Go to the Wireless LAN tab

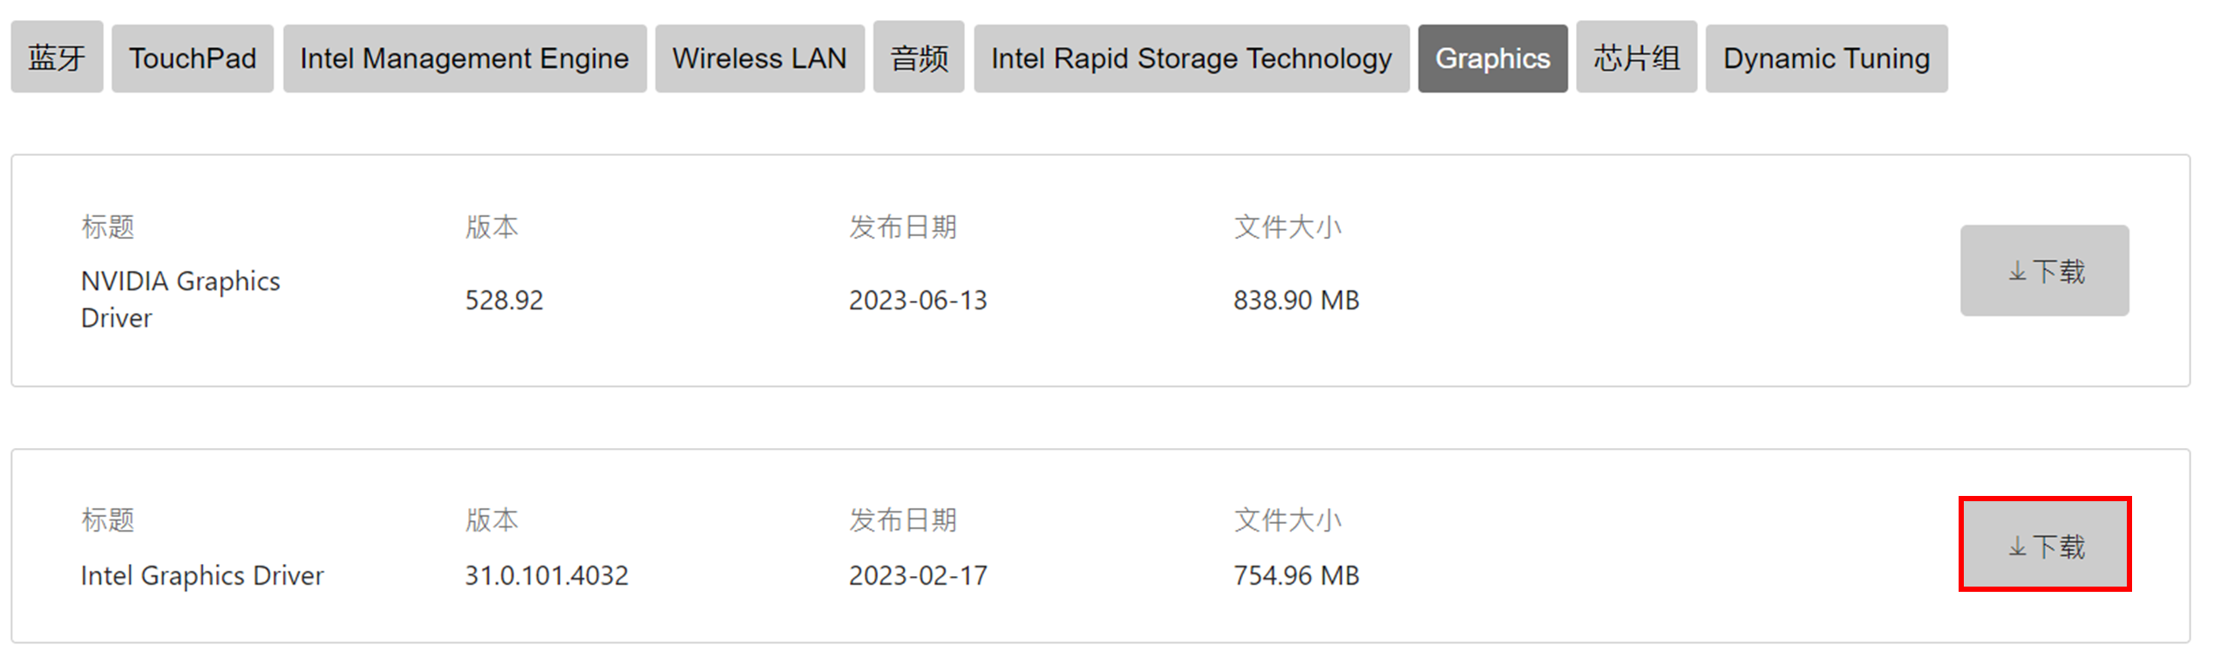[x=759, y=58]
